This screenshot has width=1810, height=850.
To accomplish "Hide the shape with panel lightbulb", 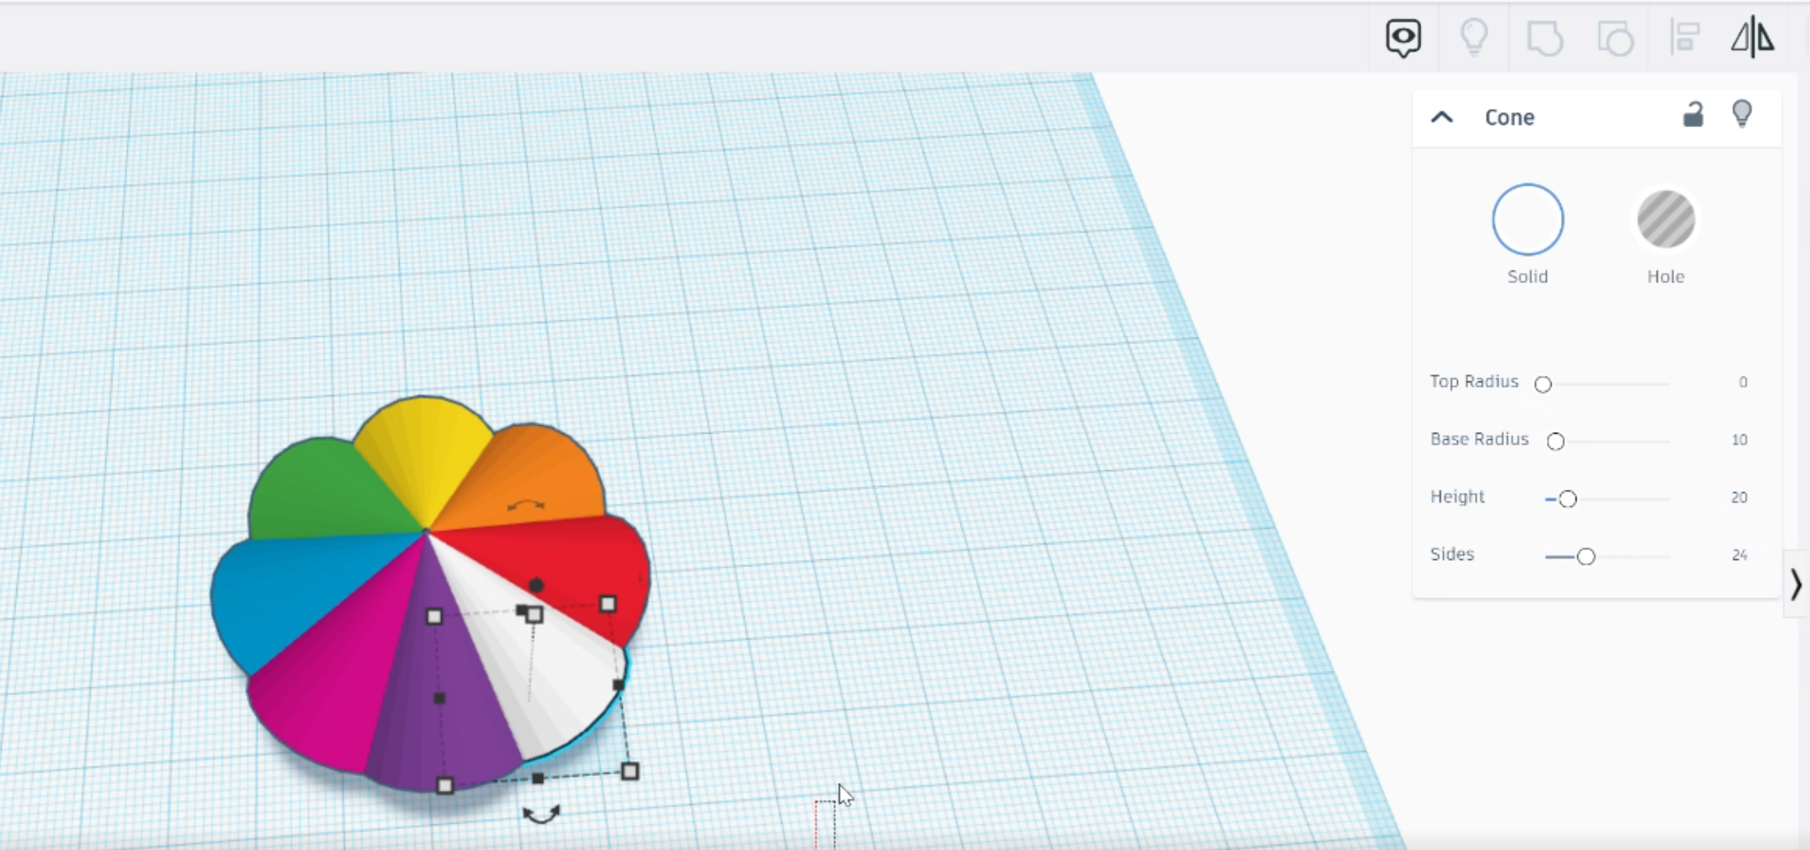I will [1742, 114].
